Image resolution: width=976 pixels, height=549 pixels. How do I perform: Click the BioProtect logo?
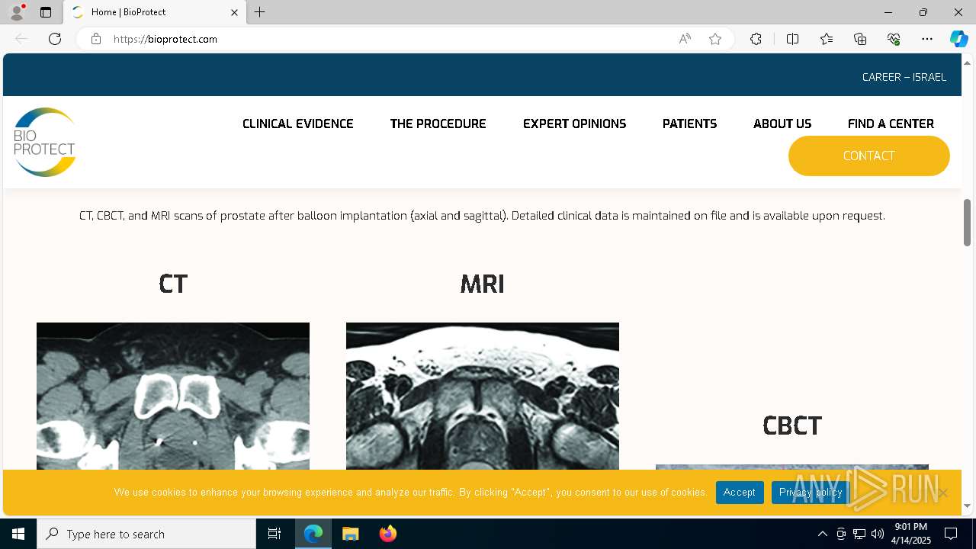44,142
